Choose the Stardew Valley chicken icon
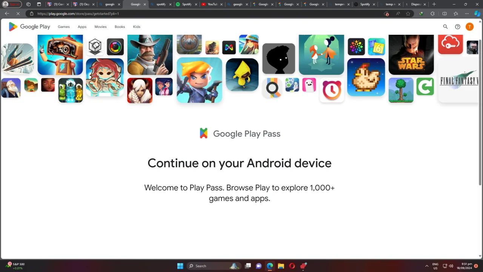 pos(366,77)
